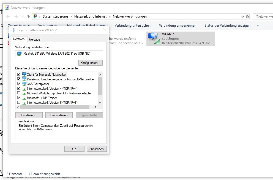The image size is (273, 180).
Task: Click Status der Verbindung anzeigen
Action: coord(227,25)
